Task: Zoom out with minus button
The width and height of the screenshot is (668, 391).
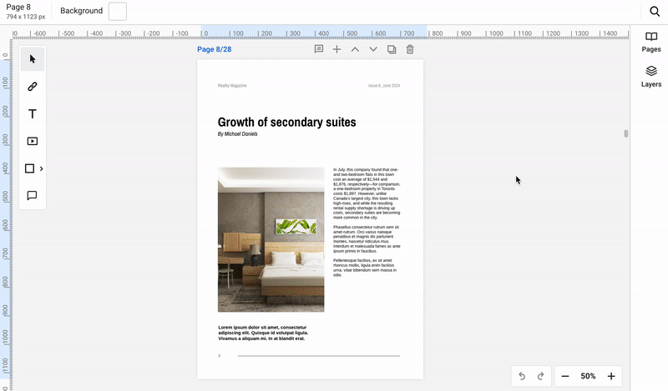Action: click(565, 376)
